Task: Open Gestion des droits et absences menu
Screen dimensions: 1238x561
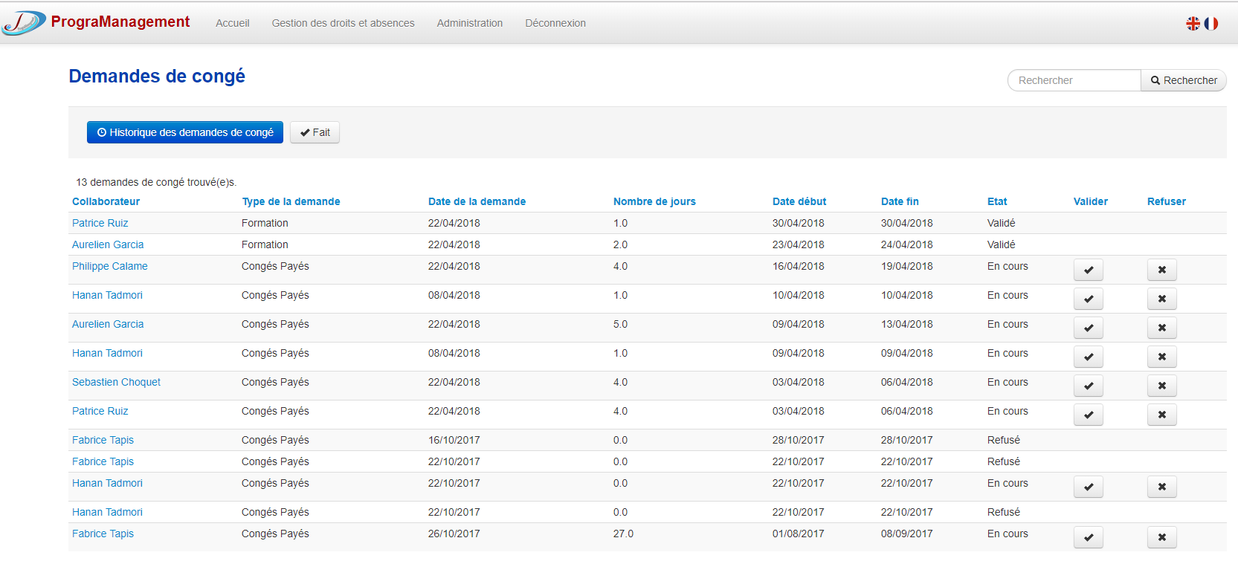Action: coord(344,23)
